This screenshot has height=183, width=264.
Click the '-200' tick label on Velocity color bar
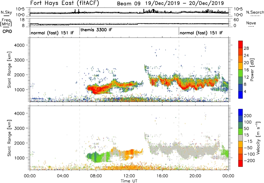[249, 161]
